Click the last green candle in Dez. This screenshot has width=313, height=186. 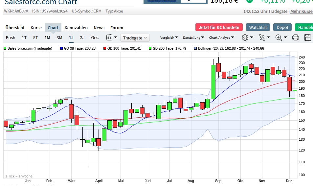(x=295, y=90)
